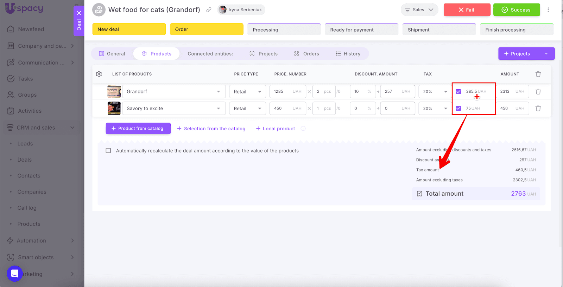Viewport: 563px width, 287px height.
Task: Click the Product from catalog button
Action: point(138,129)
